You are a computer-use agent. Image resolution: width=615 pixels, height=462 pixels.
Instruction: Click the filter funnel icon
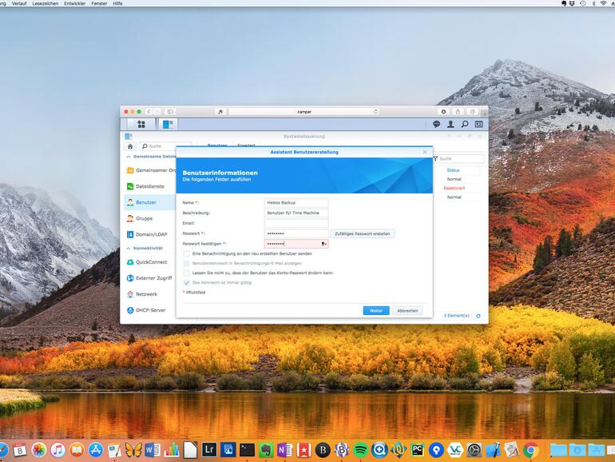pos(435,158)
